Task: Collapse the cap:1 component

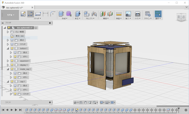Action: click(x=8, y=82)
